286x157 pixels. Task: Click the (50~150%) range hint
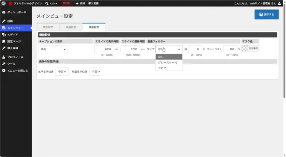point(232,55)
